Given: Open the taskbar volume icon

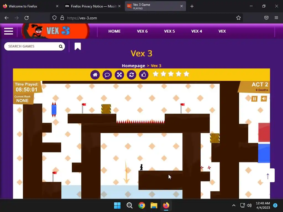Looking at the screenshot, I should point(249,205).
